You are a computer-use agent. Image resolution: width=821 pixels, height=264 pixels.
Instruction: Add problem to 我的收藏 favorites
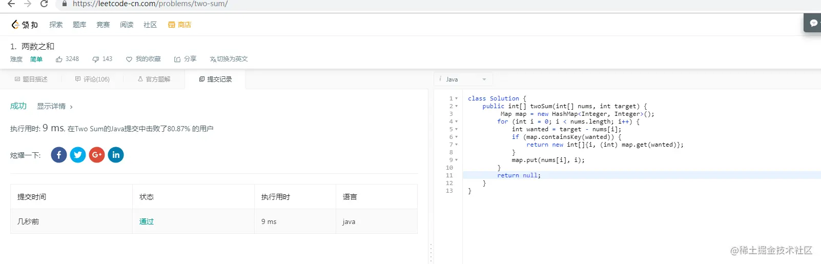click(x=143, y=59)
